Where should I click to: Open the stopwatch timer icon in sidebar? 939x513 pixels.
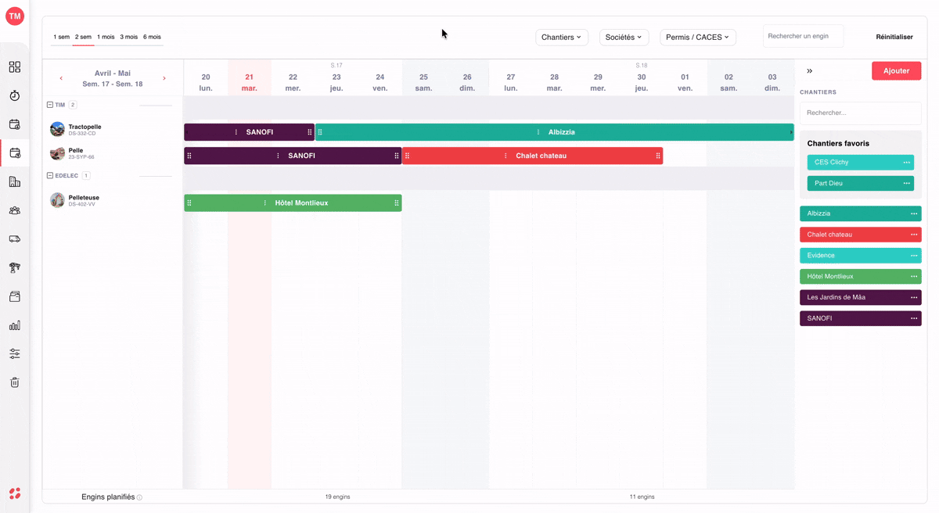15,95
